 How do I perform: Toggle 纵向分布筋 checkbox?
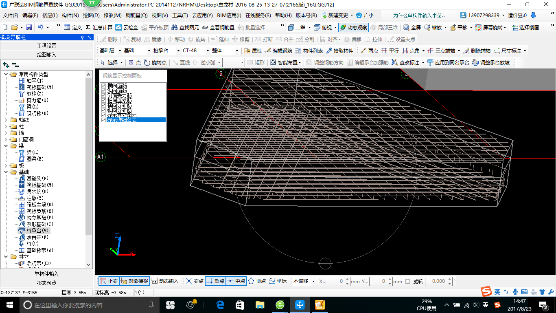point(103,110)
